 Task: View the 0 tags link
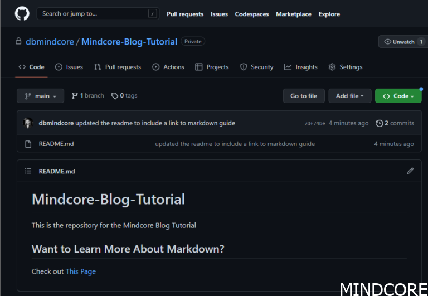coord(124,95)
